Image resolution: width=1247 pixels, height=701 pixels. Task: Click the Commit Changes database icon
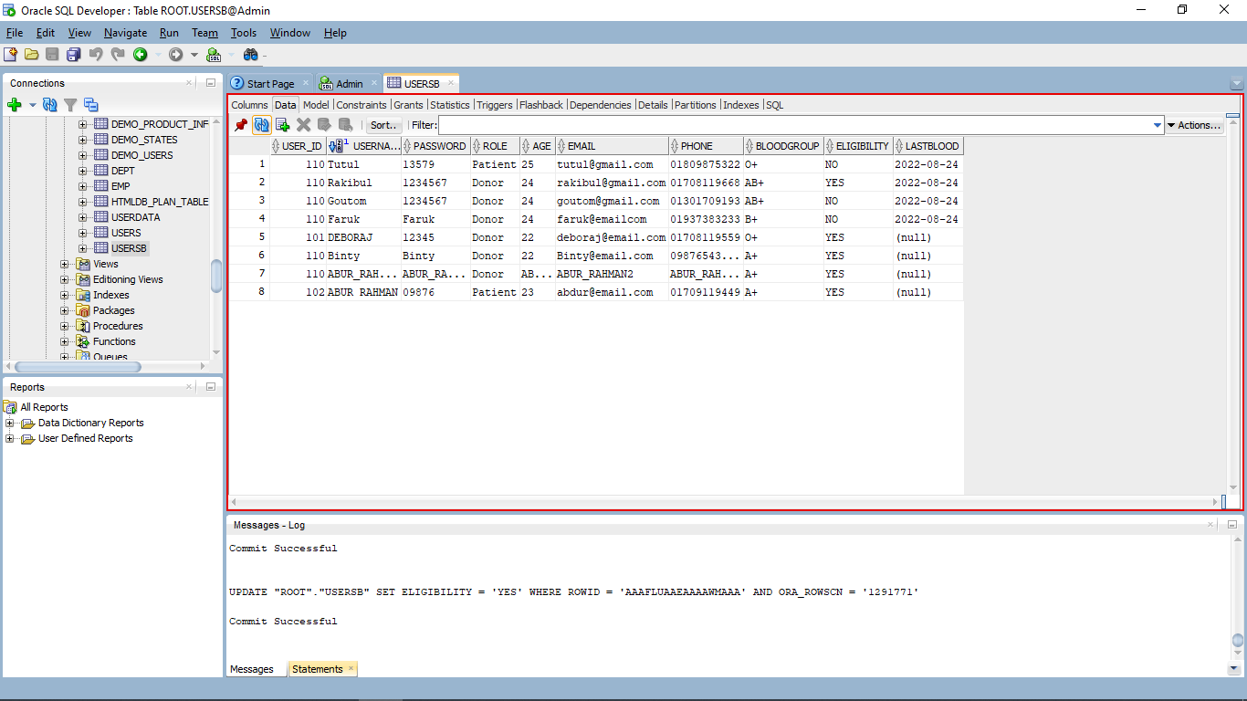325,125
